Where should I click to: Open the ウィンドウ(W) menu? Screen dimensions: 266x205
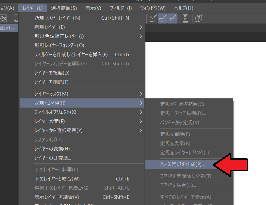pos(152,8)
